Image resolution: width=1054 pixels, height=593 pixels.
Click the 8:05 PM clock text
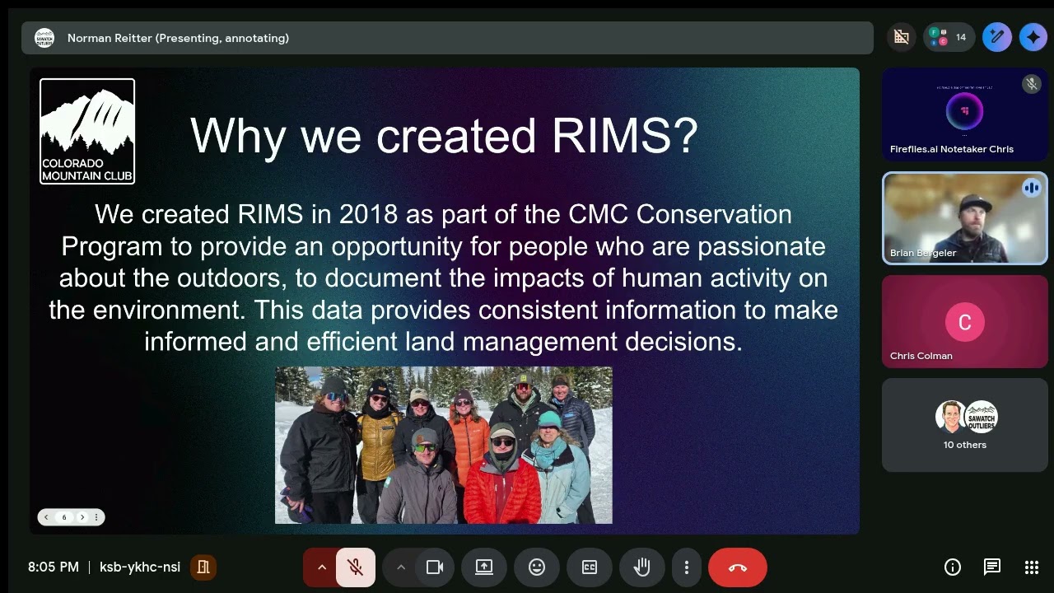(x=54, y=567)
